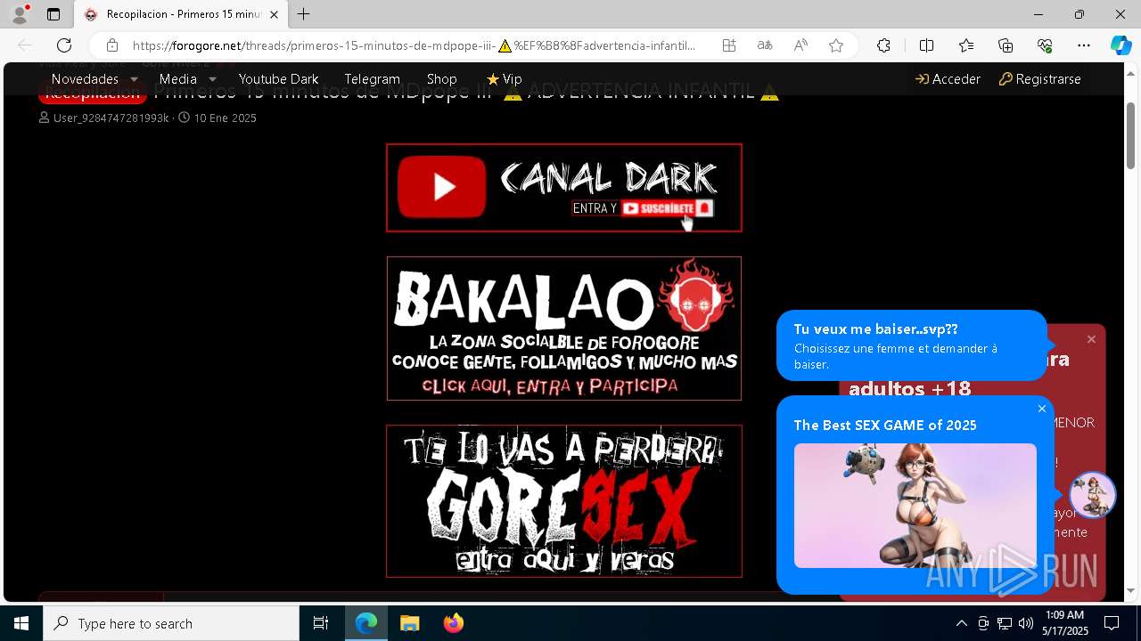Open the Extensions puzzle icon

(883, 45)
